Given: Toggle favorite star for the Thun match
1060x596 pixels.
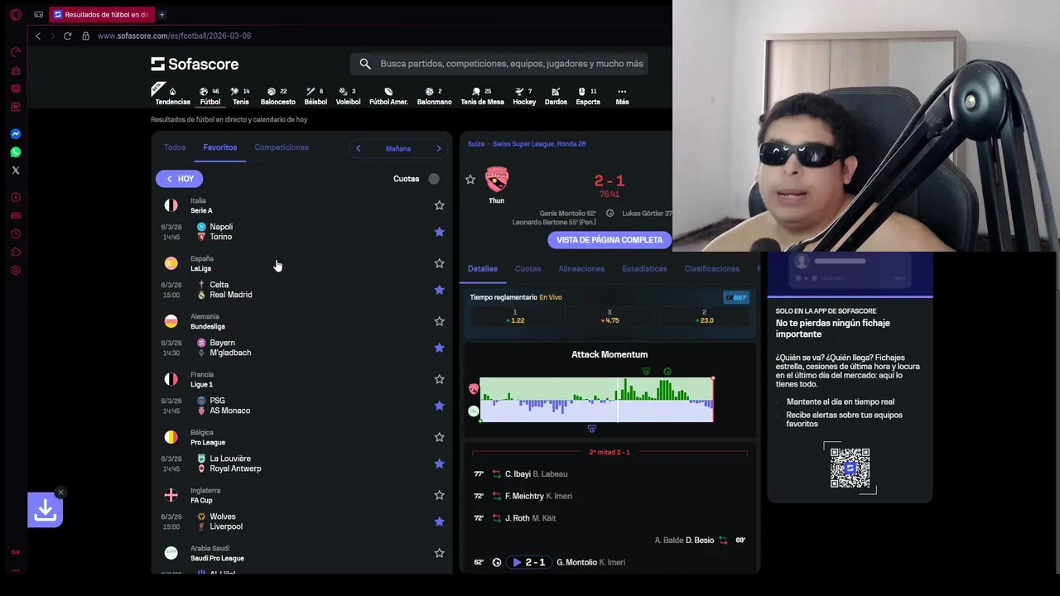Looking at the screenshot, I should pos(470,179).
